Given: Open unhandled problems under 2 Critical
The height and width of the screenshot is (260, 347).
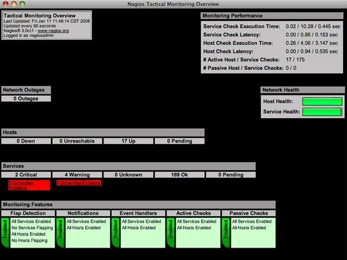Looking at the screenshot, I should tap(29, 185).
